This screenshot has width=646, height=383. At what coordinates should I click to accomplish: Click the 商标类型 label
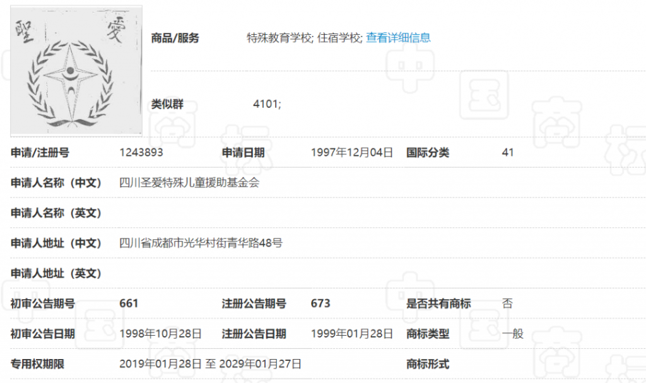(428, 334)
